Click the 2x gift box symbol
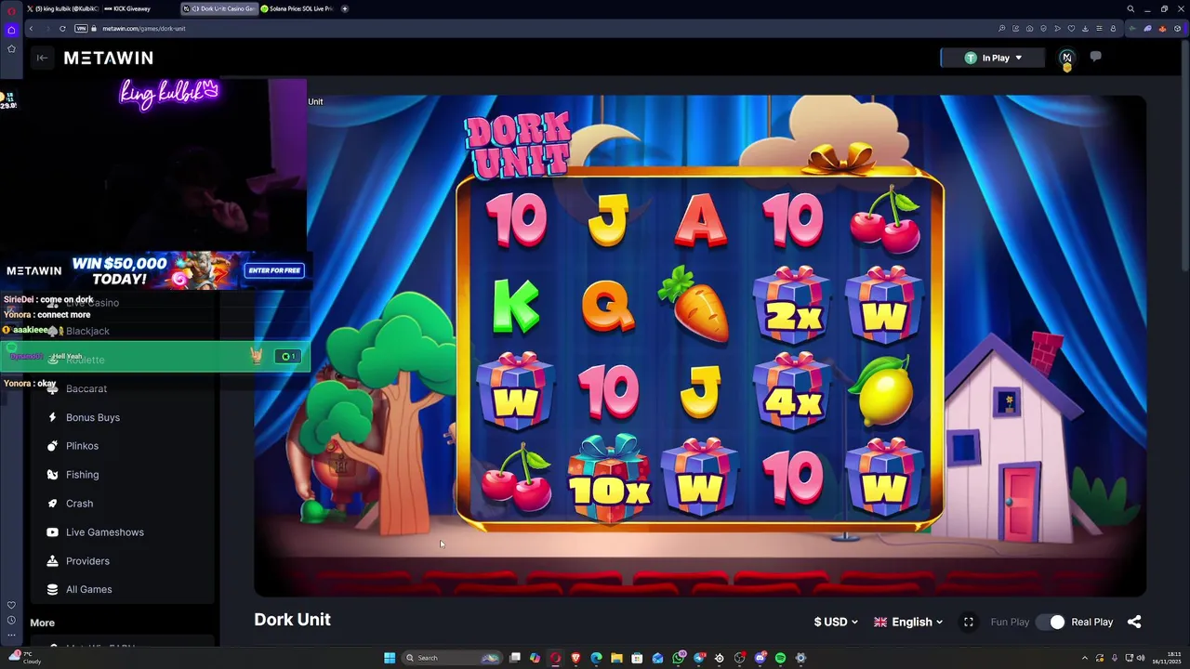This screenshot has height=669, width=1190. [x=792, y=305]
